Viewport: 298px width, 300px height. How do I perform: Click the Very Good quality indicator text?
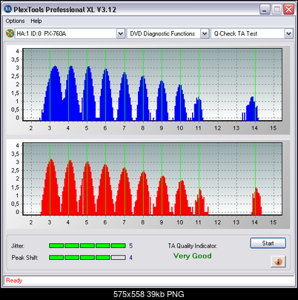(x=192, y=256)
